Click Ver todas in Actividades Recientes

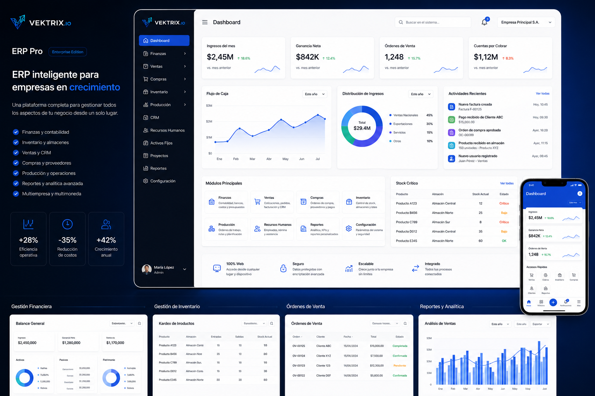tap(542, 94)
